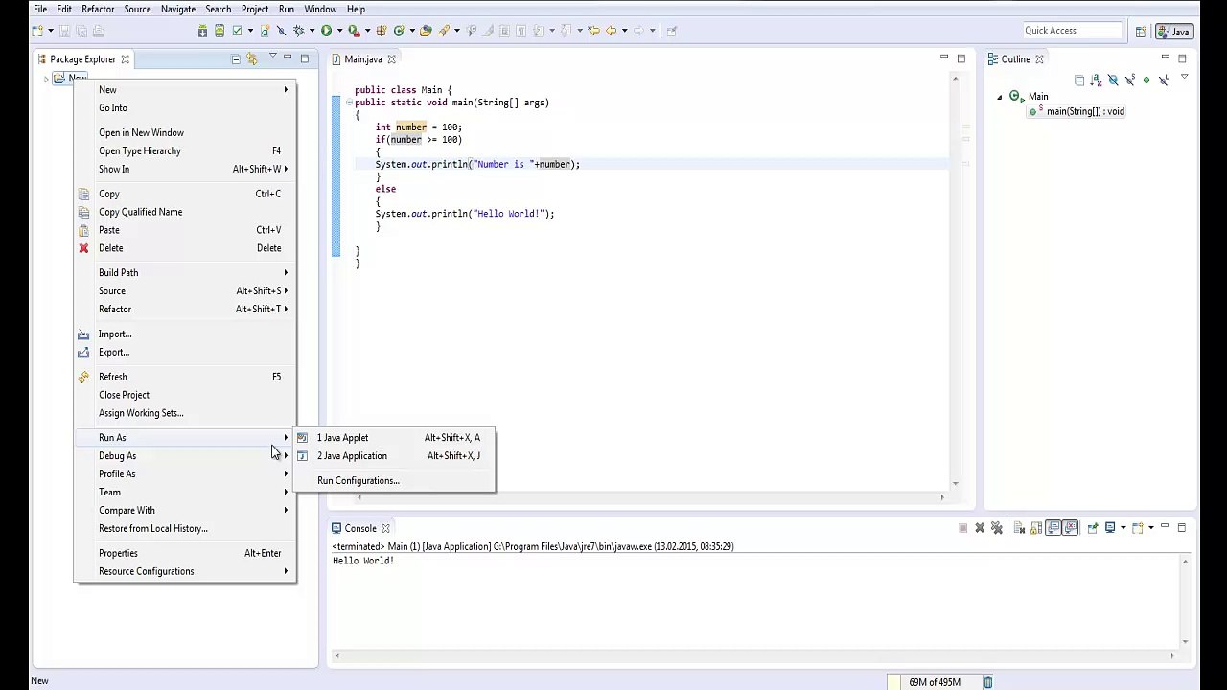Viewport: 1227px width, 690px height.
Task: Toggle Hide Static Fields and Methods
Action: (x=1130, y=80)
